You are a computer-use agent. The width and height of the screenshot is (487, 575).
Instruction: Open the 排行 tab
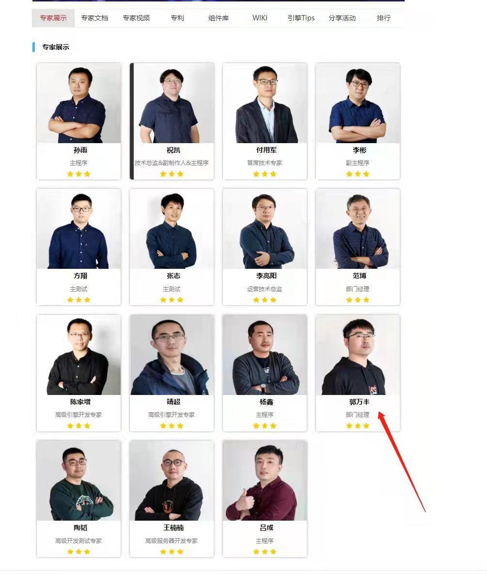(383, 18)
